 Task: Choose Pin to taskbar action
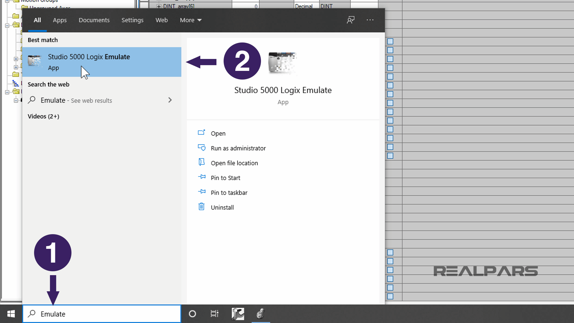[x=229, y=193]
